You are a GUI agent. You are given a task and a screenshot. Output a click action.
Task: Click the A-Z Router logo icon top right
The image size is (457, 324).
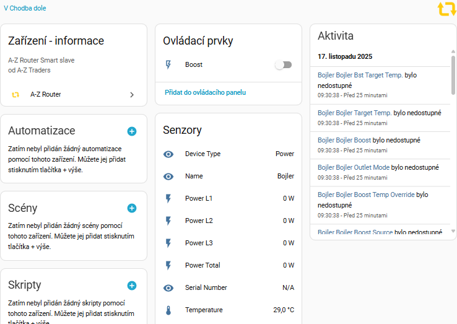click(x=446, y=9)
